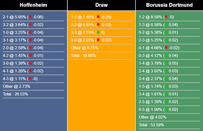The image size is (203, 131).
Task: Click the green up arrow in 3-3 row
Action: (98, 32)
